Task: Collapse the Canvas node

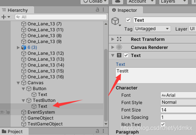Action: 18,83
